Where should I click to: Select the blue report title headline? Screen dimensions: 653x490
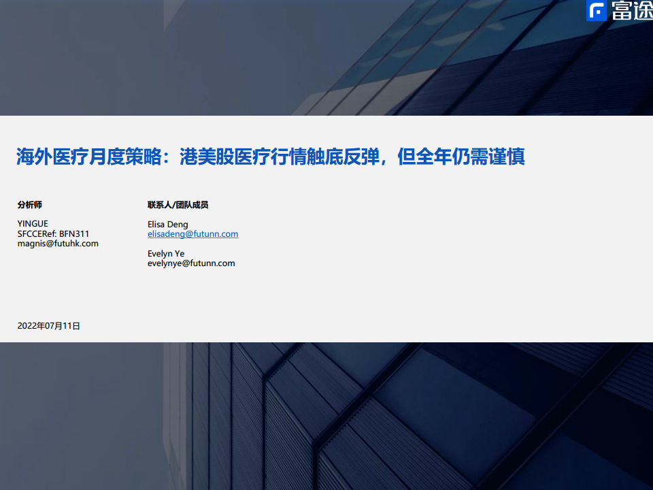[271, 157]
